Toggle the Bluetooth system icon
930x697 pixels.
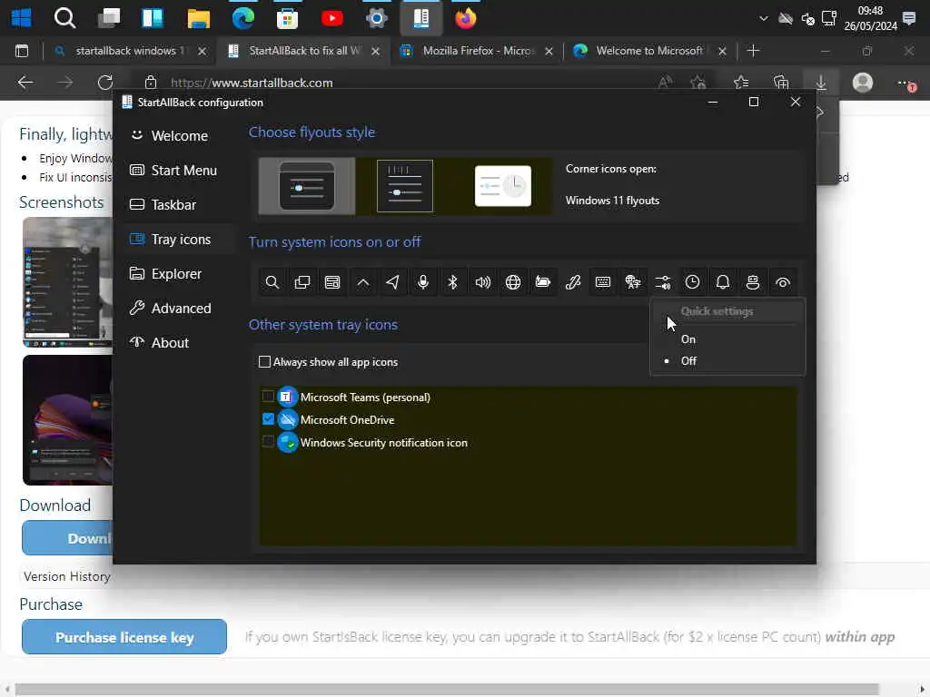452,282
